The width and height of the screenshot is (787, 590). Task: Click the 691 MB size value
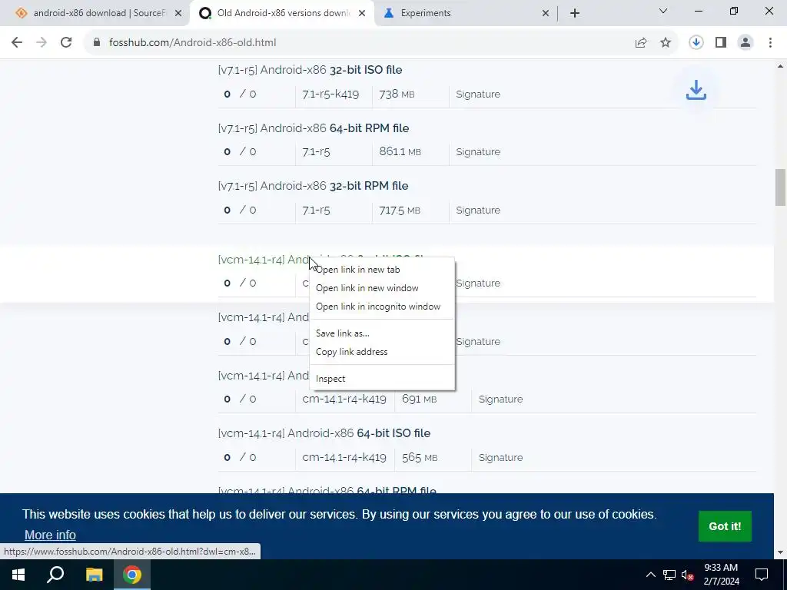419,399
